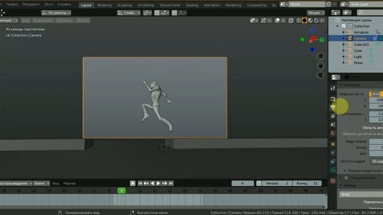Open the Modeling workspace tab
The image size is (383, 215).
pos(104,5)
